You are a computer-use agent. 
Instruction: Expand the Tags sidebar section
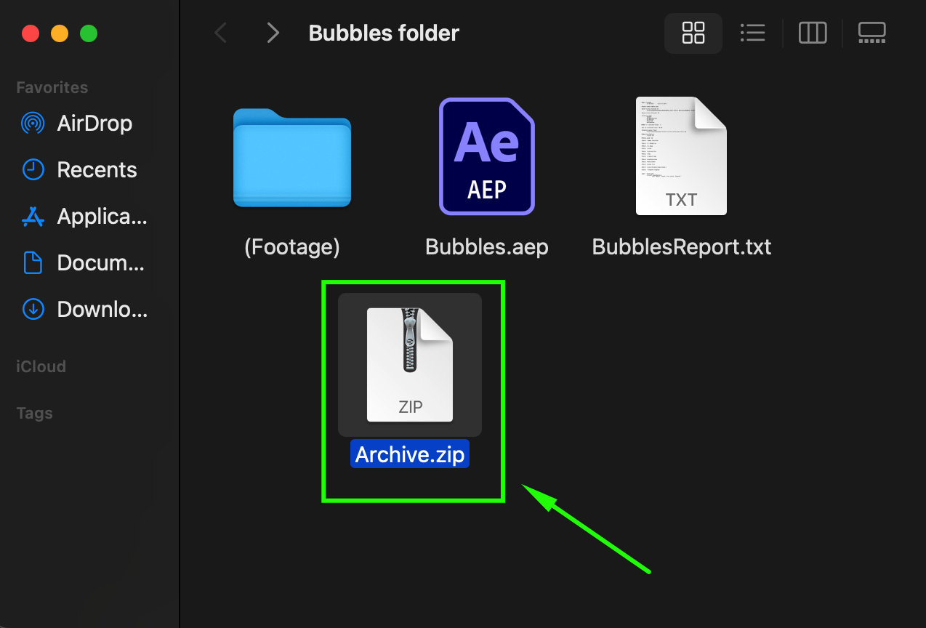tap(35, 414)
